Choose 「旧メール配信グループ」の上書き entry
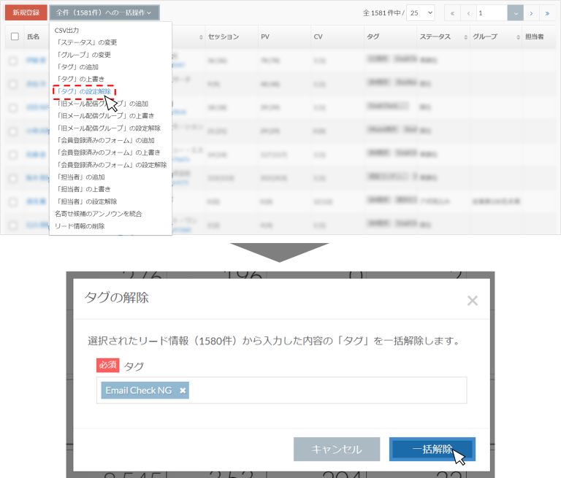This screenshot has width=561, height=478. [x=104, y=116]
